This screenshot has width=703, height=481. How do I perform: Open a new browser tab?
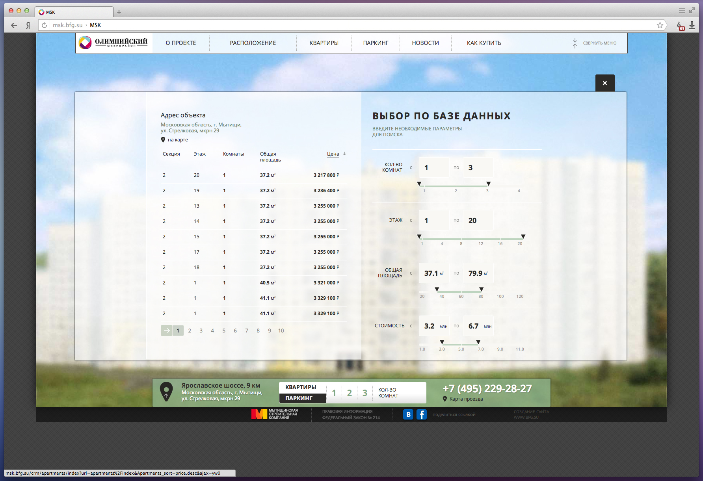pyautogui.click(x=119, y=12)
